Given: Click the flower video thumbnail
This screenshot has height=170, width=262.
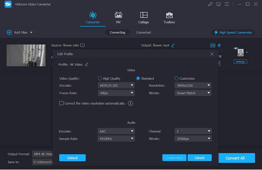Looking at the screenshot, I should (x=26, y=55).
